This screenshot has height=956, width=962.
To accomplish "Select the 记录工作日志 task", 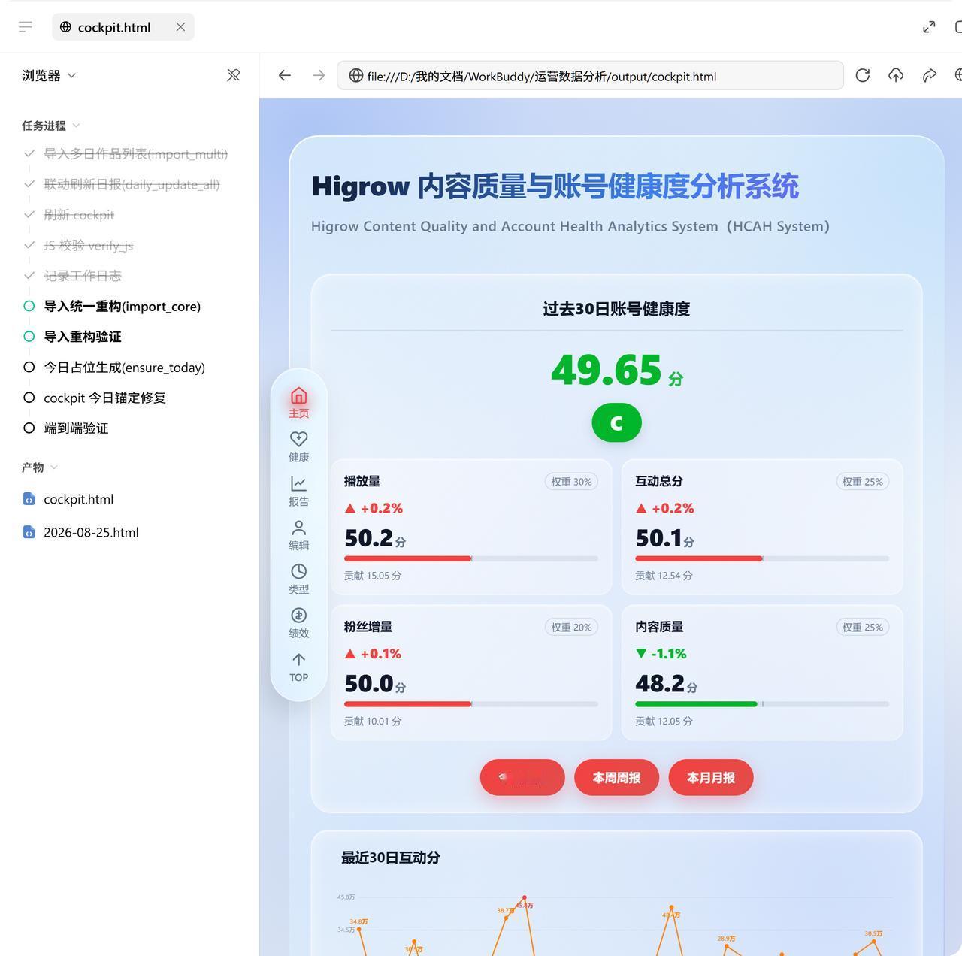I will pyautogui.click(x=82, y=276).
